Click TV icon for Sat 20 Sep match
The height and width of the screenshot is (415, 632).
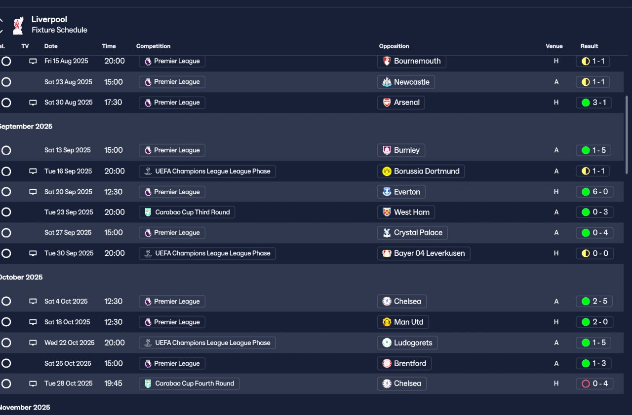(x=33, y=192)
